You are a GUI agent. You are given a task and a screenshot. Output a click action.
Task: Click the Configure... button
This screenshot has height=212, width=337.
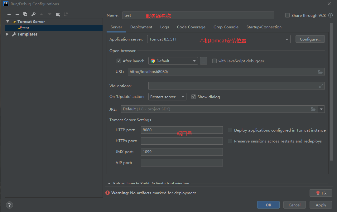click(x=310, y=39)
